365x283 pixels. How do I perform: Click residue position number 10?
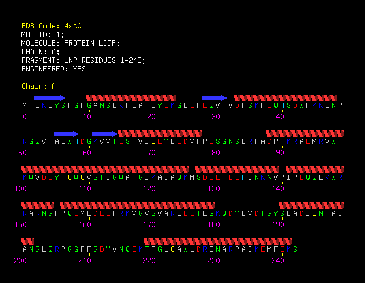[87, 117]
